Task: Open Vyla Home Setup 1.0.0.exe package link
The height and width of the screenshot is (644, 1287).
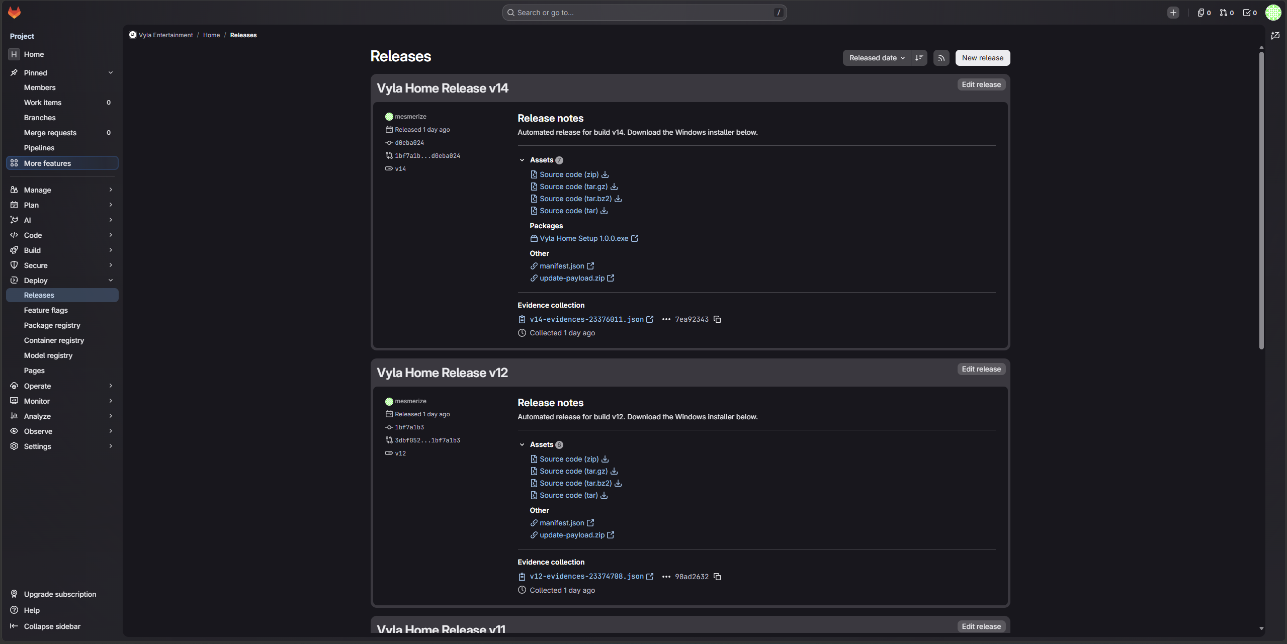Action: [584, 238]
